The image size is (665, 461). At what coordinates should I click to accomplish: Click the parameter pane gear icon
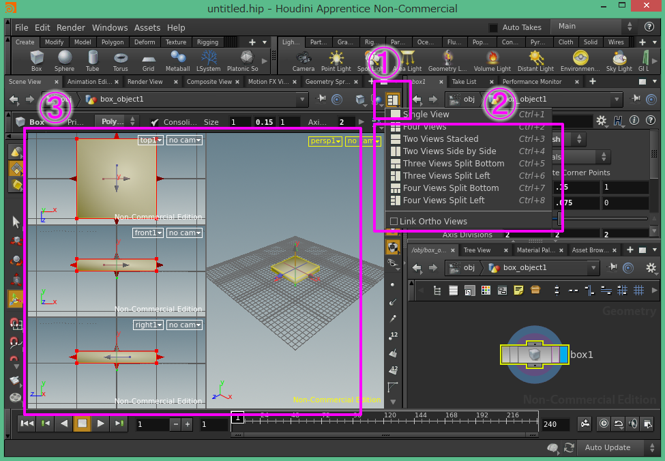602,121
